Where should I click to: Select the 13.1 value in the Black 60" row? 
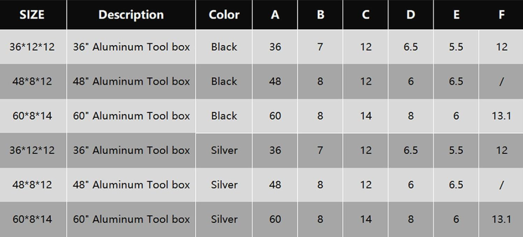(x=501, y=116)
